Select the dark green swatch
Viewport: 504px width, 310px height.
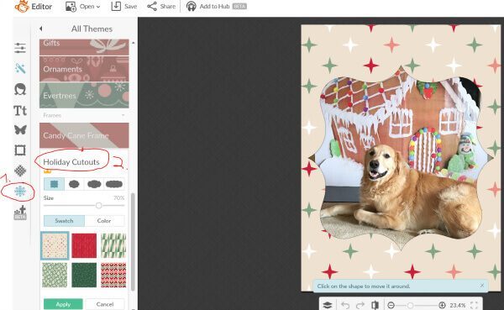click(x=84, y=275)
